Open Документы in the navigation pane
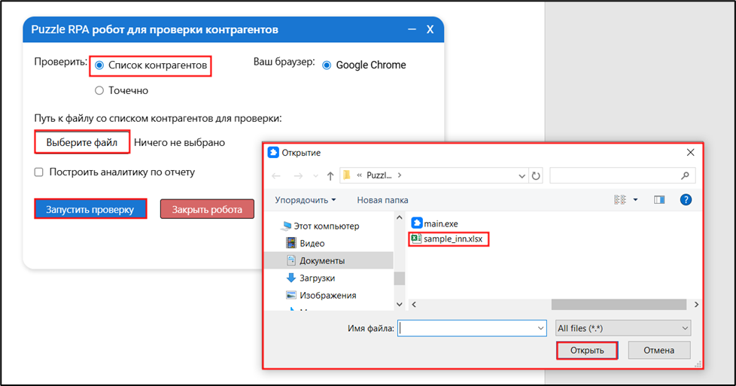Screen dimensions: 736x386 click(x=322, y=260)
